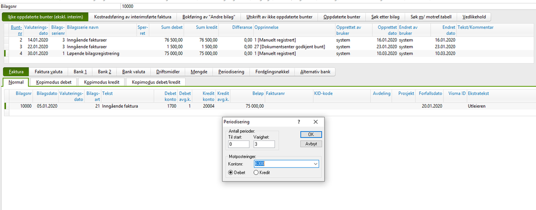Click the Til start input field
536x210 pixels.
[239, 144]
